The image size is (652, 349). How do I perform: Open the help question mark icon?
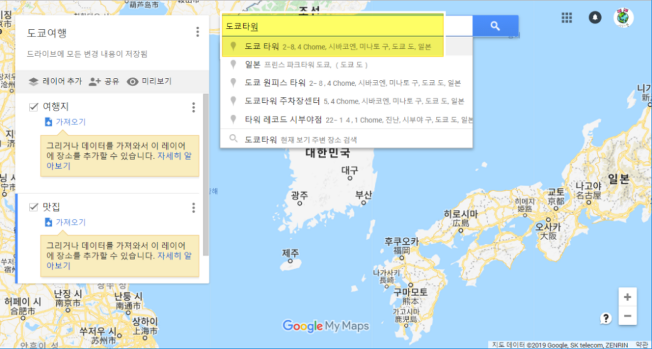pos(605,319)
